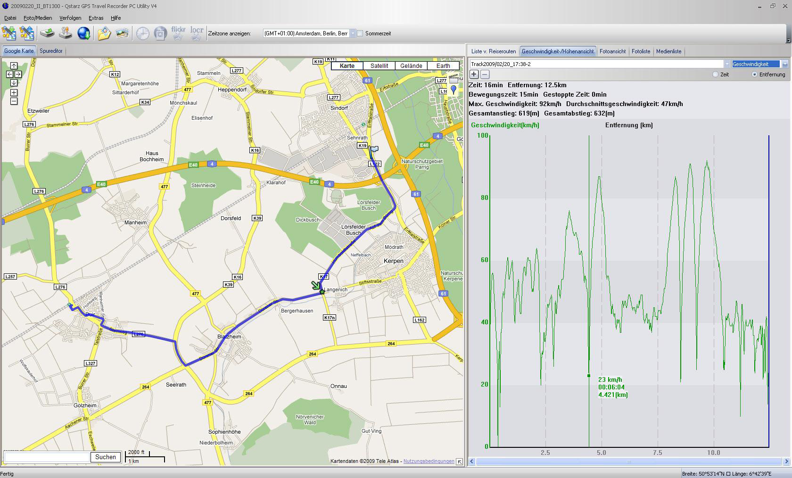The image size is (792, 478).
Task: Click the GPS device settings joystick icon
Action: pos(66,33)
